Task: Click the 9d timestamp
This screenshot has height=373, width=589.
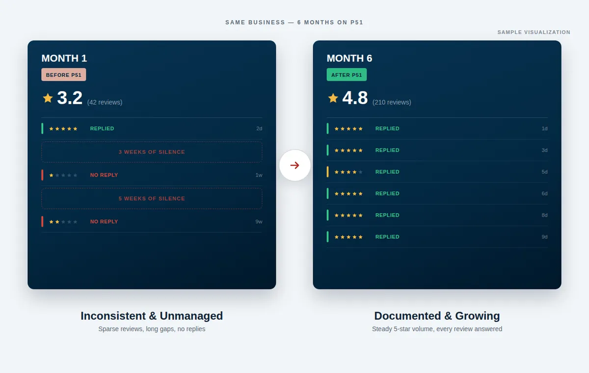Action: (x=544, y=237)
